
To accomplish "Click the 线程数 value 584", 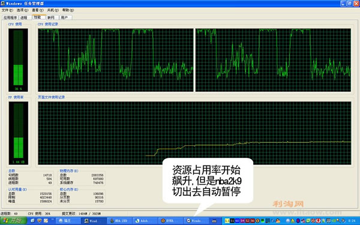I will [x=49, y=179].
